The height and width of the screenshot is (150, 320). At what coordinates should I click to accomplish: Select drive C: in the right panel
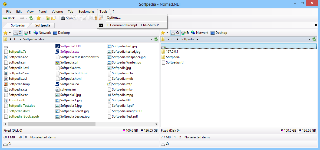[x=176, y=33]
